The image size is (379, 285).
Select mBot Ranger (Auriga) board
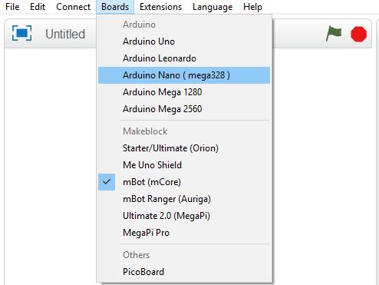[x=184, y=199]
